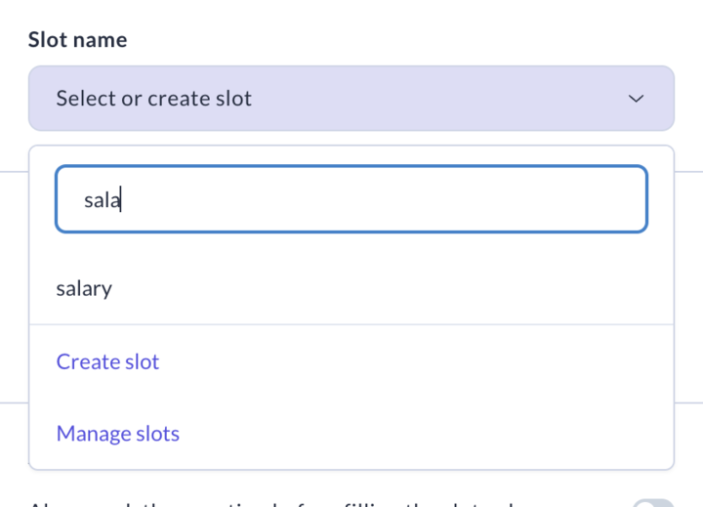Image resolution: width=703 pixels, height=507 pixels.
Task: Click the Create slot link
Action: (107, 361)
